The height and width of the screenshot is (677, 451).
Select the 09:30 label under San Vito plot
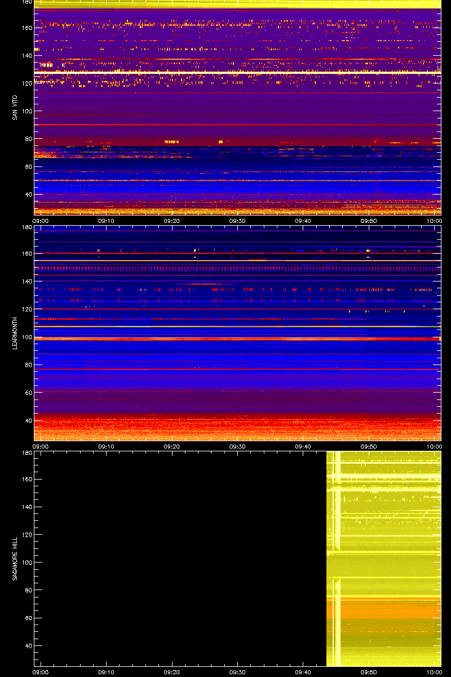click(x=237, y=221)
